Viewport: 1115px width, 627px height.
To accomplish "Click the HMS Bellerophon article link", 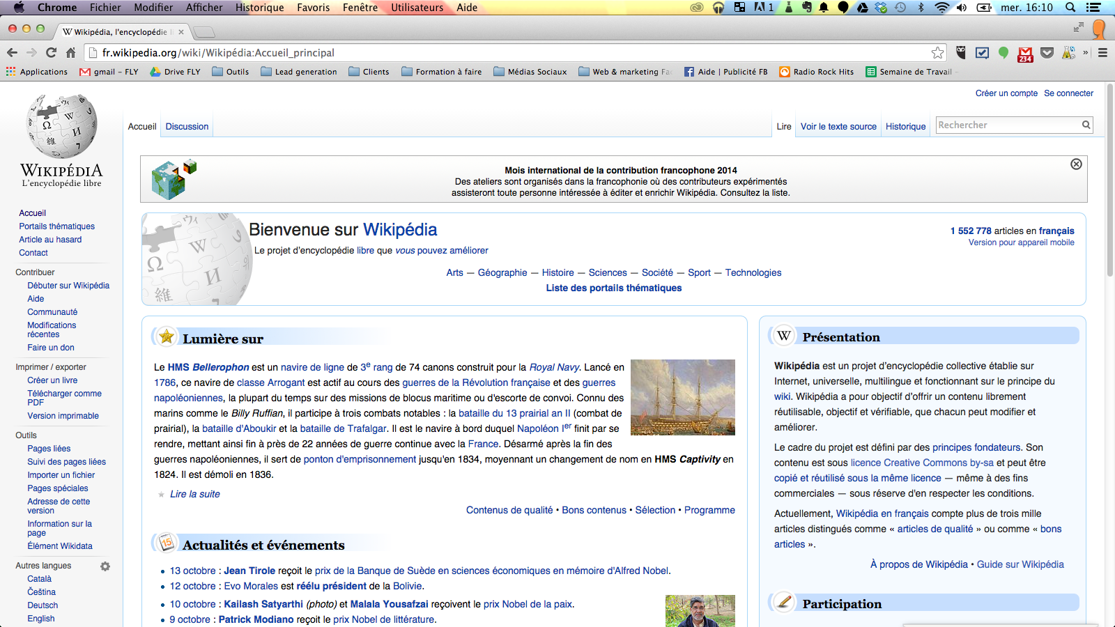I will pyautogui.click(x=208, y=367).
